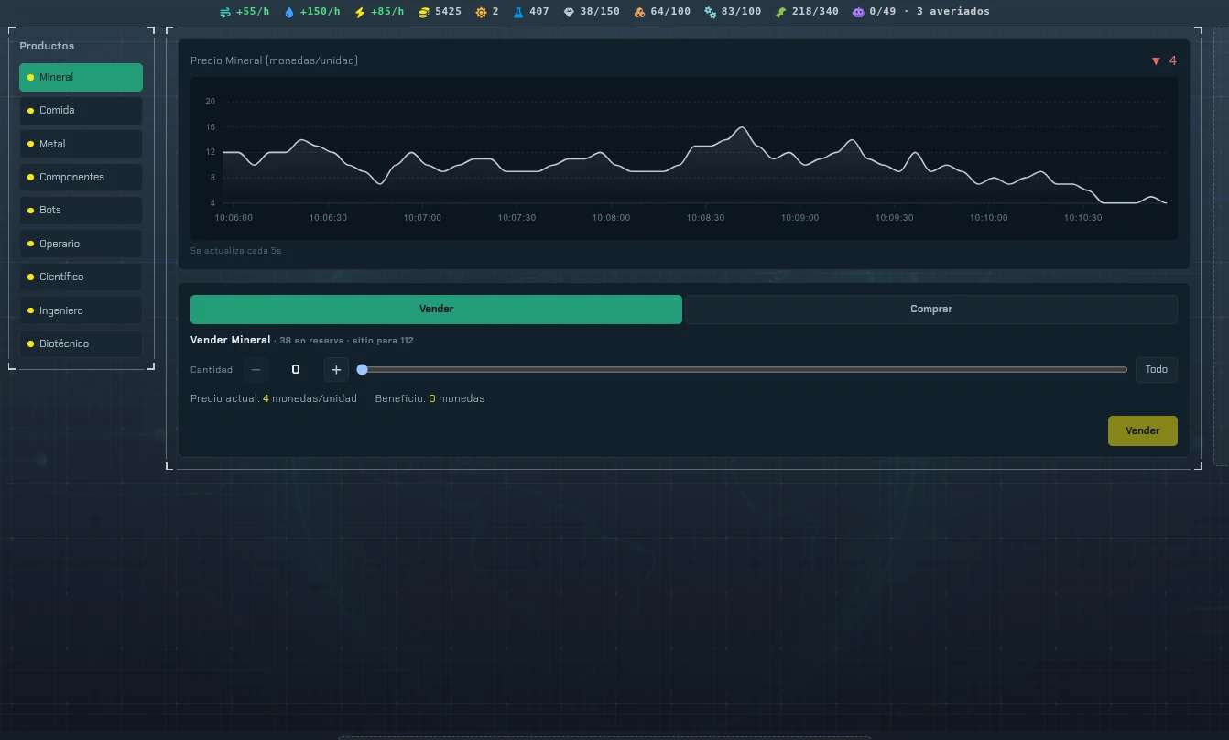
Task: Click the coin stack icon beside 5425
Action: pyautogui.click(x=424, y=12)
